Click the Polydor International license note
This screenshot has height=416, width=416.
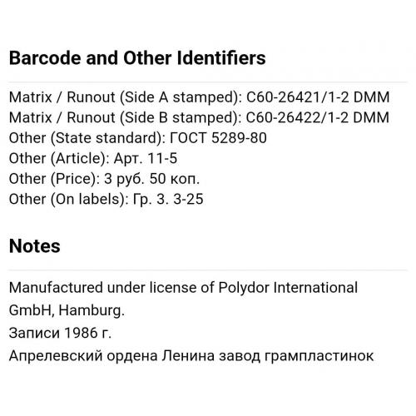[x=183, y=288]
